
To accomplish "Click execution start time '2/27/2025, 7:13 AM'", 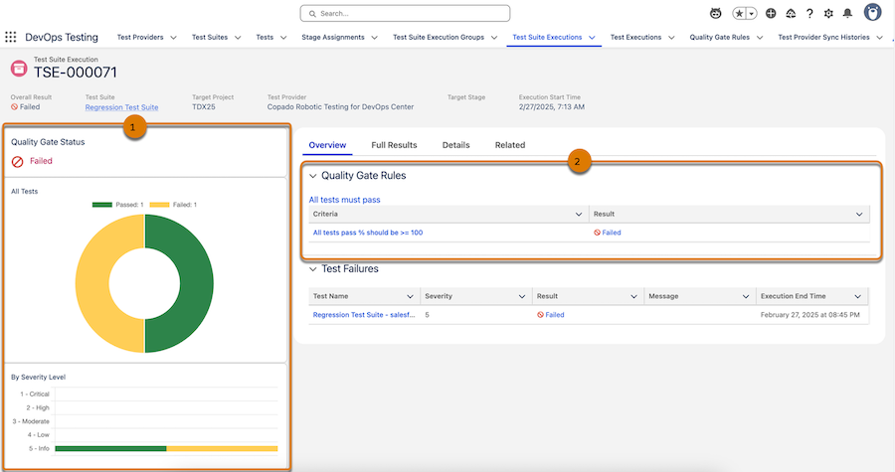I will 551,107.
